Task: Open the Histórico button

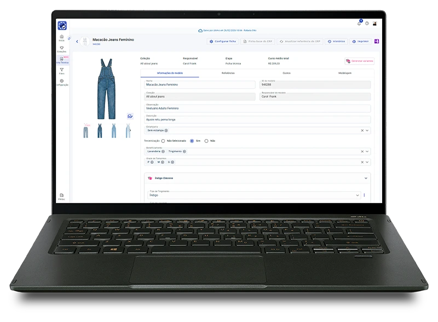Action: click(336, 42)
